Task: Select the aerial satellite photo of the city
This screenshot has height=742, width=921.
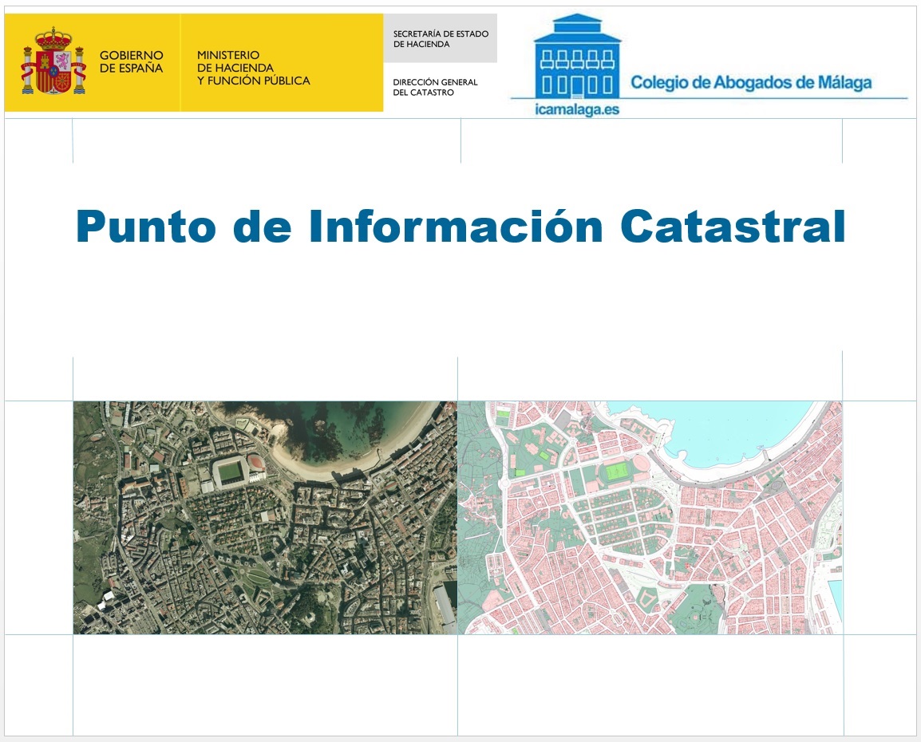Action: pos(264,517)
